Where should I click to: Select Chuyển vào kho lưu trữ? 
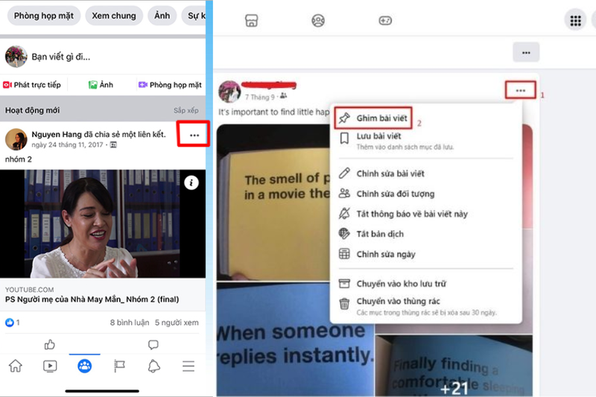(425, 284)
